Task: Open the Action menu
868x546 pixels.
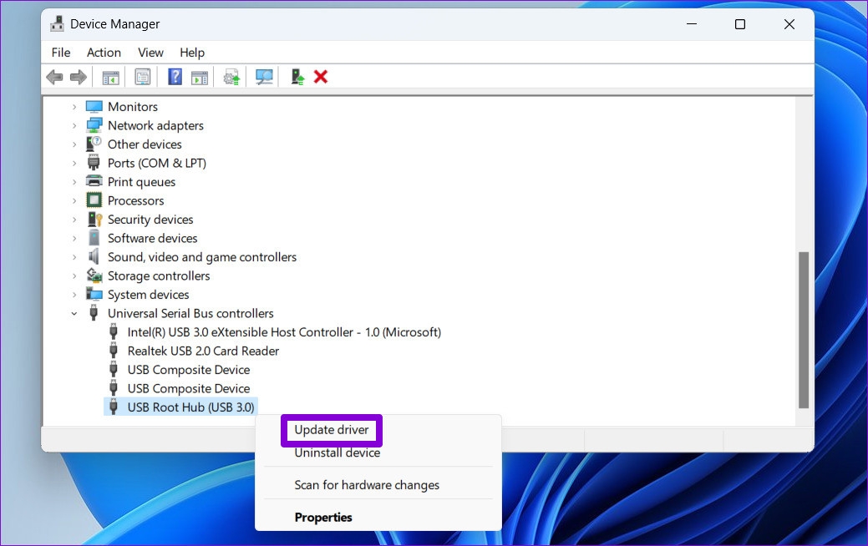Action: pyautogui.click(x=104, y=52)
